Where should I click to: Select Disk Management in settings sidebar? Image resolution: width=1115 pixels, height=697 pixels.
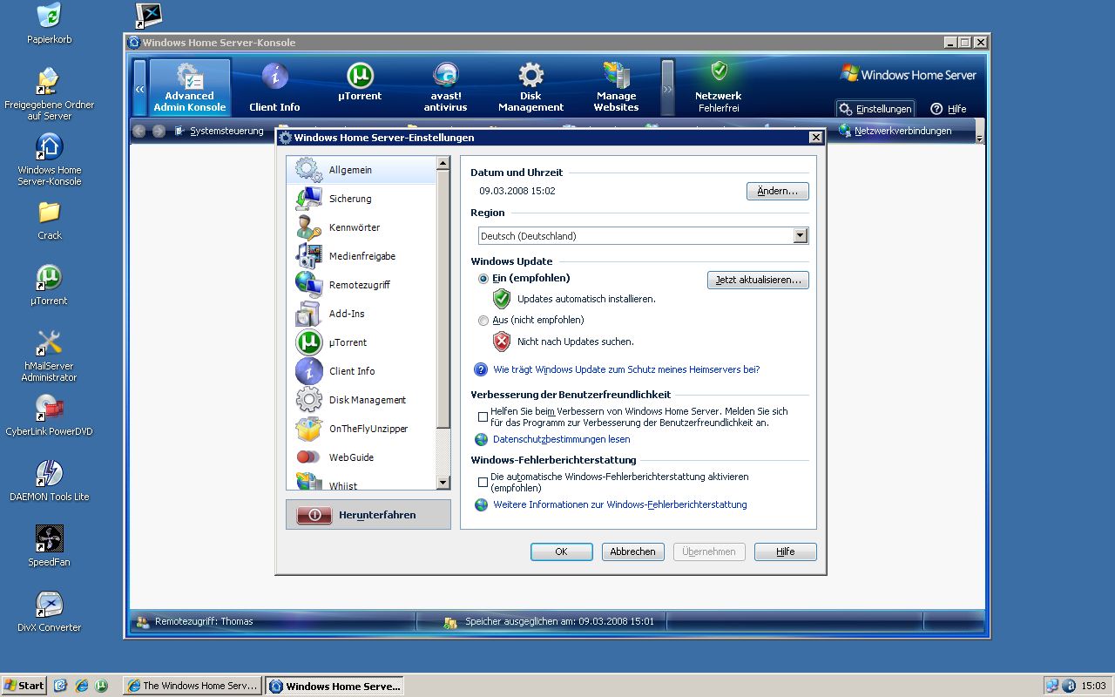pos(361,400)
